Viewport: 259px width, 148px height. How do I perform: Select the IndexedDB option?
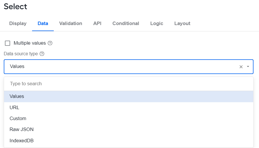coord(129,141)
